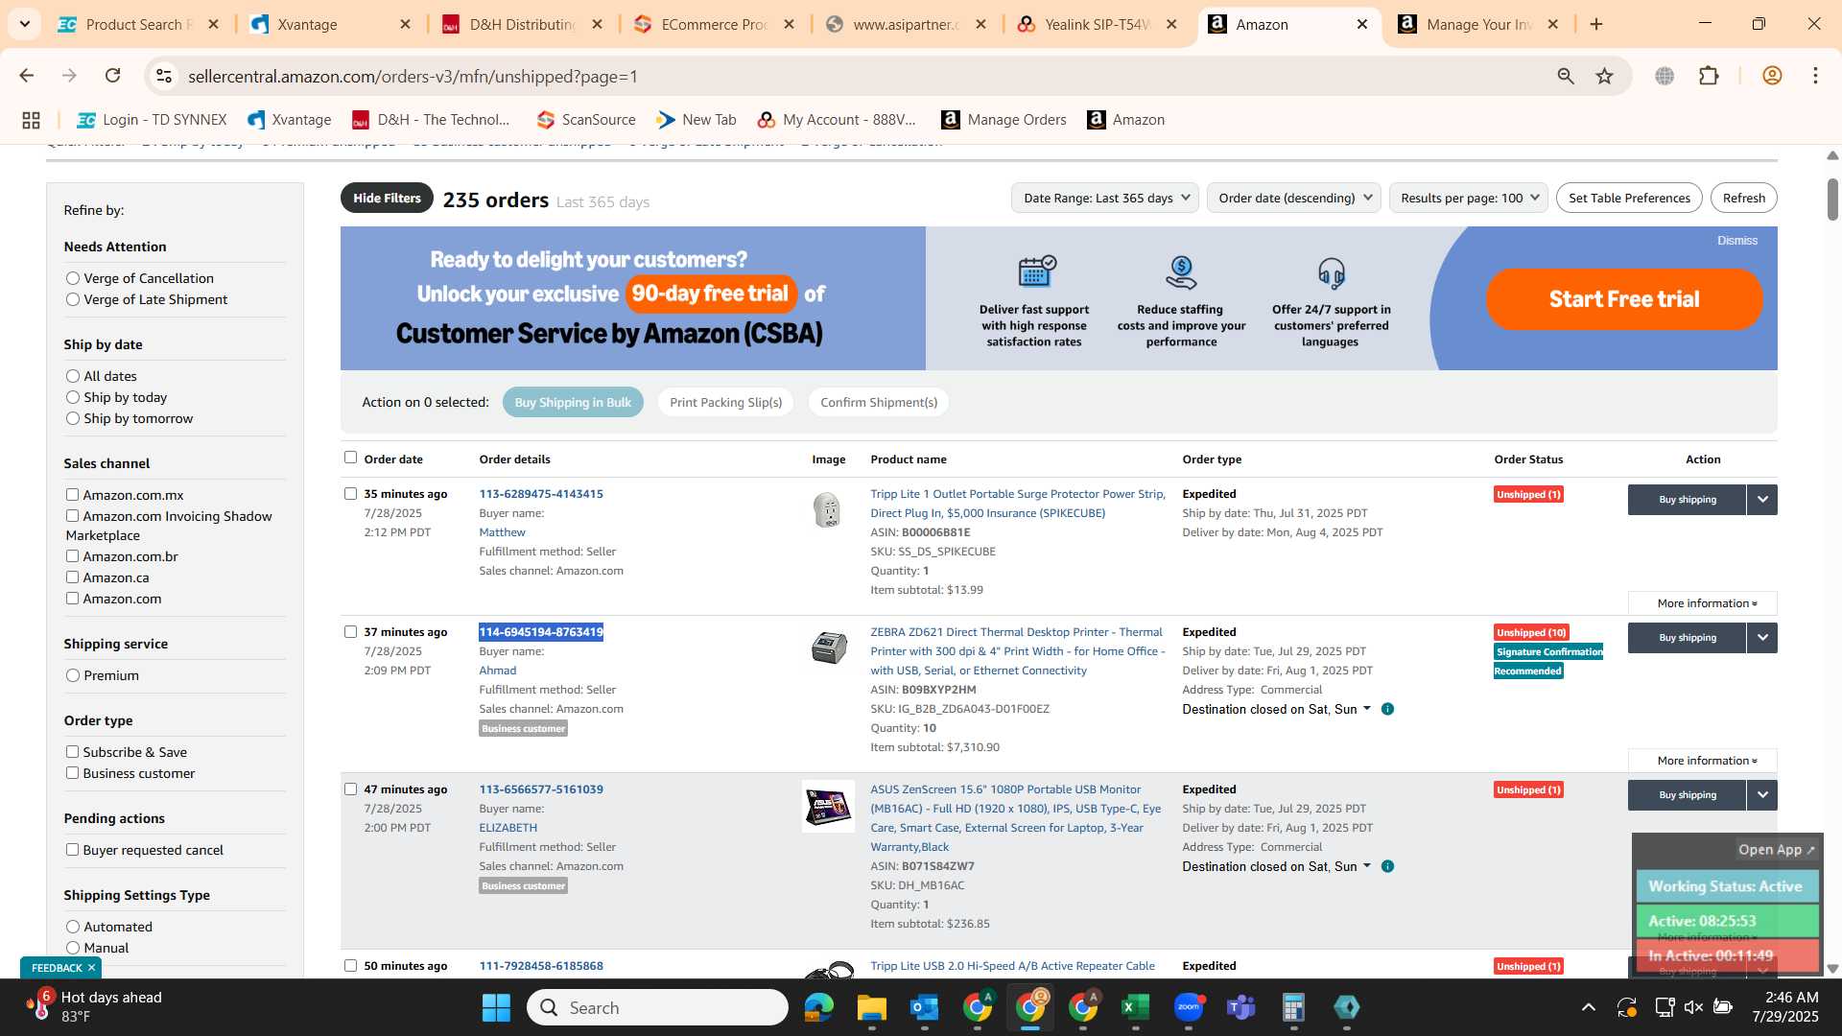
Task: Enable the Business customer order type filter
Action: click(x=72, y=773)
